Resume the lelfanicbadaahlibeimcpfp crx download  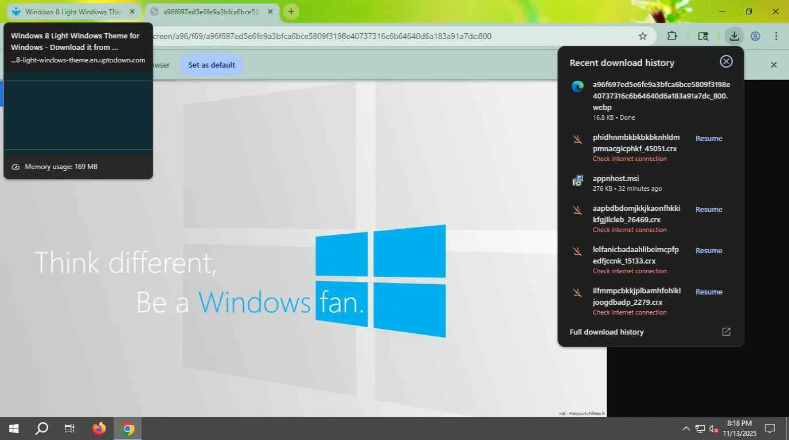click(x=709, y=250)
